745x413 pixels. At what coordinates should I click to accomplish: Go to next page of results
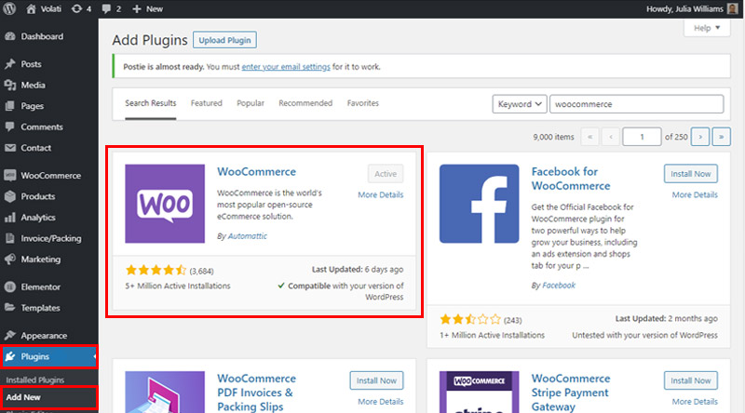pyautogui.click(x=700, y=137)
